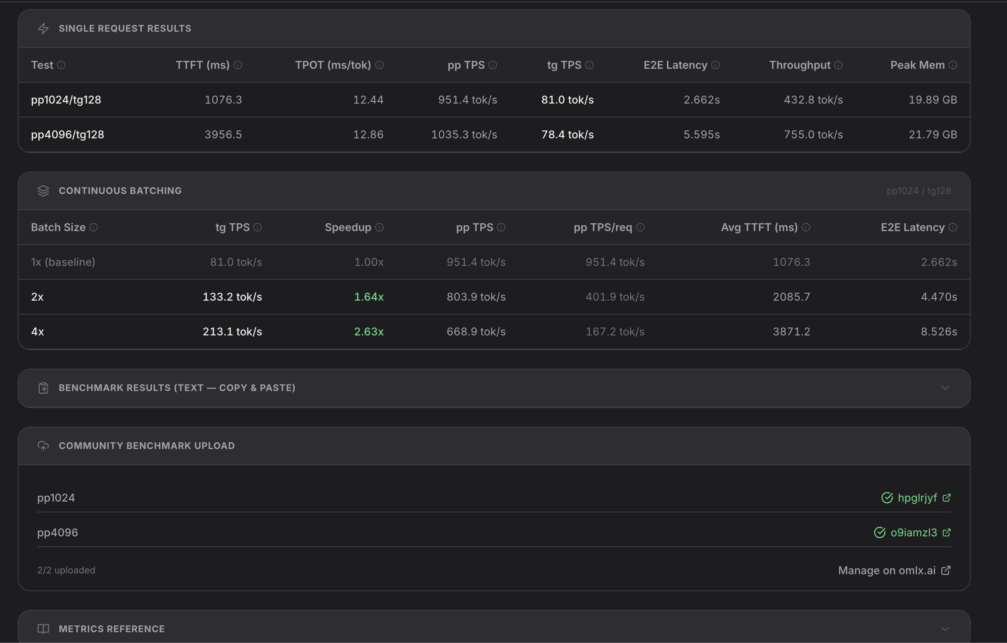
Task: Click pp1024 upload row label
Action: [56, 498]
